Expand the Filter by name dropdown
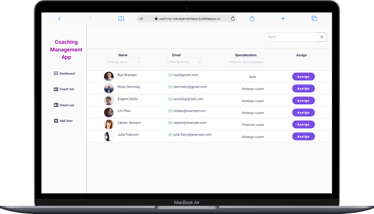The width and height of the screenshot is (374, 214). point(123,62)
